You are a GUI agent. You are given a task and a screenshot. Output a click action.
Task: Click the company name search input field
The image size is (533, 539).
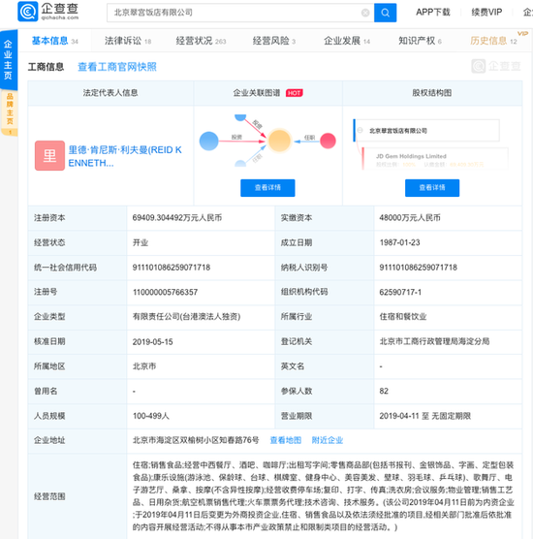point(237,13)
